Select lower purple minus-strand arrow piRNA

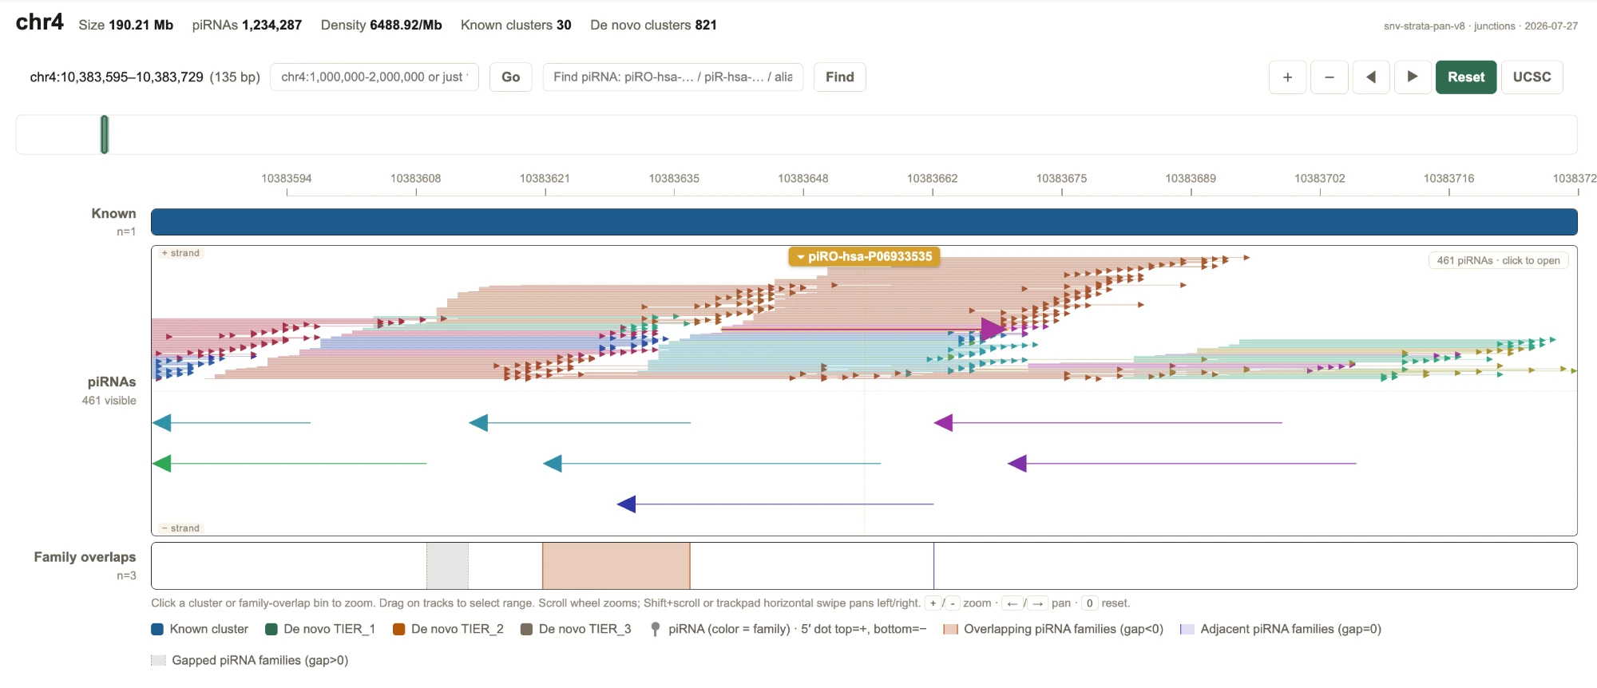1182,464
